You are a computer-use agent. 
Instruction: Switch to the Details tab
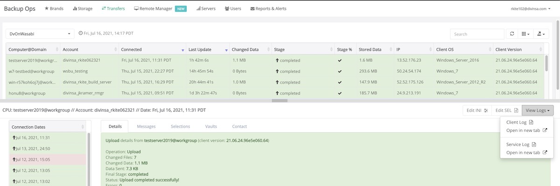[x=115, y=126]
